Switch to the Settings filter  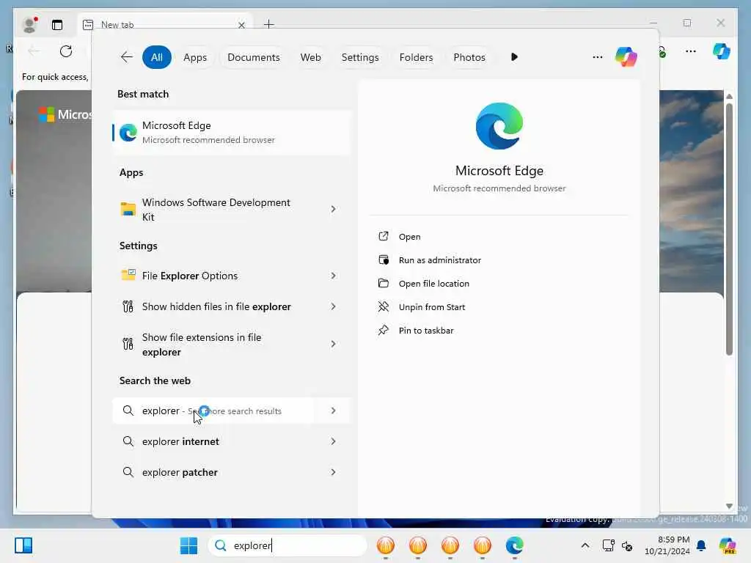pos(360,57)
